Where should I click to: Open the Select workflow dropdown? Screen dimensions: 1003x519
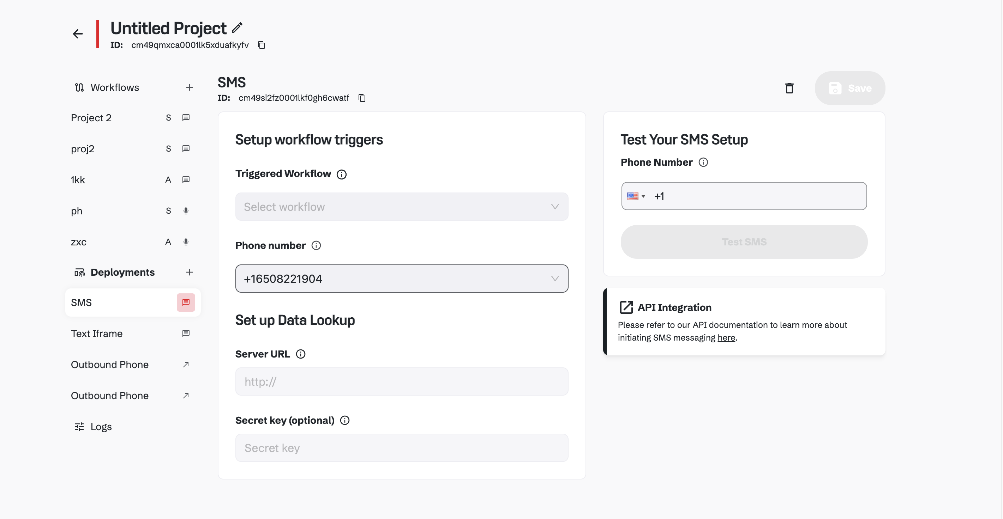401,207
